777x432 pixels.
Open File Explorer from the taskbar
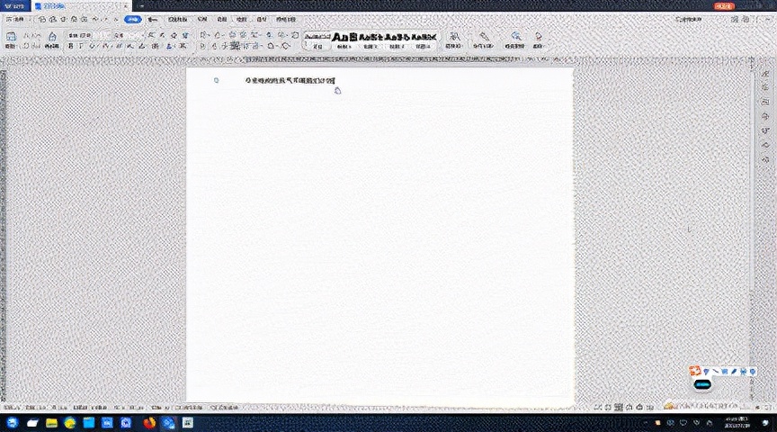51,423
